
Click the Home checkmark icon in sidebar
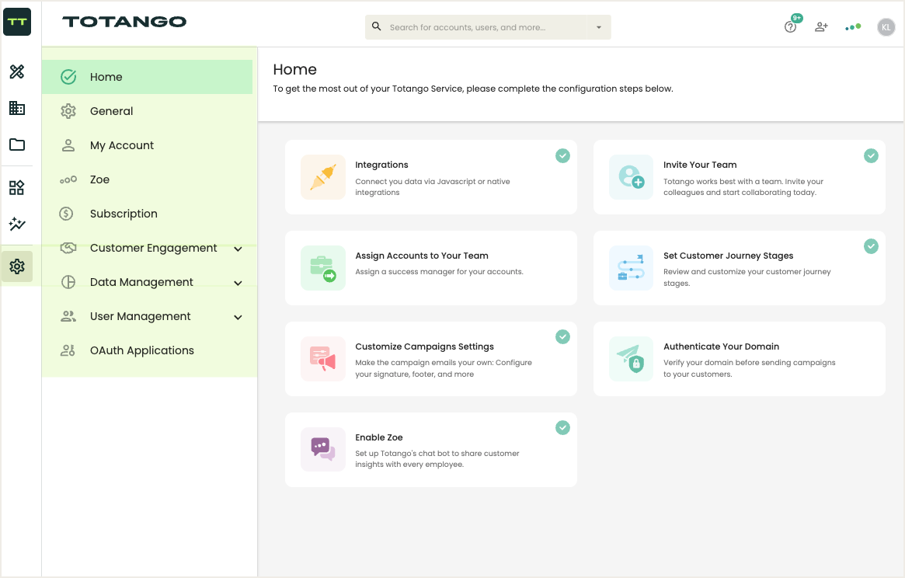[68, 77]
